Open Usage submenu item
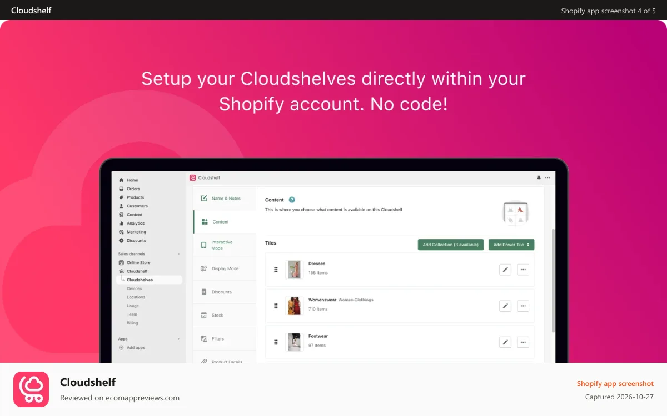This screenshot has height=416, width=667. click(133, 306)
